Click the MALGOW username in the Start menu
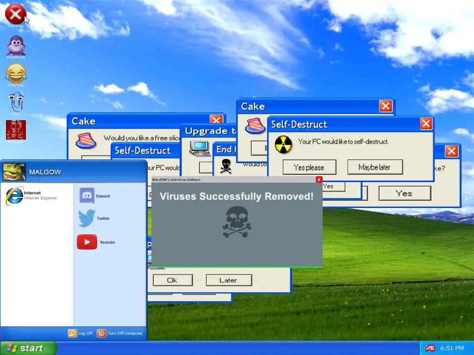The width and height of the screenshot is (474, 355). 45,172
